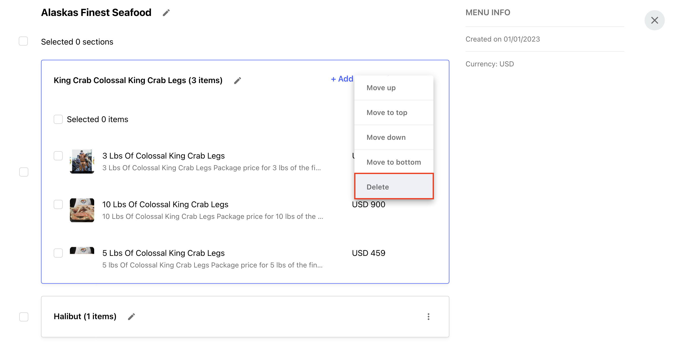
Task: Open the 5 Lbs King Crab Legs thumbnail
Action: [x=82, y=250]
